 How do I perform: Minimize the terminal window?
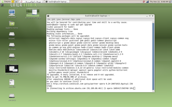[147, 16]
